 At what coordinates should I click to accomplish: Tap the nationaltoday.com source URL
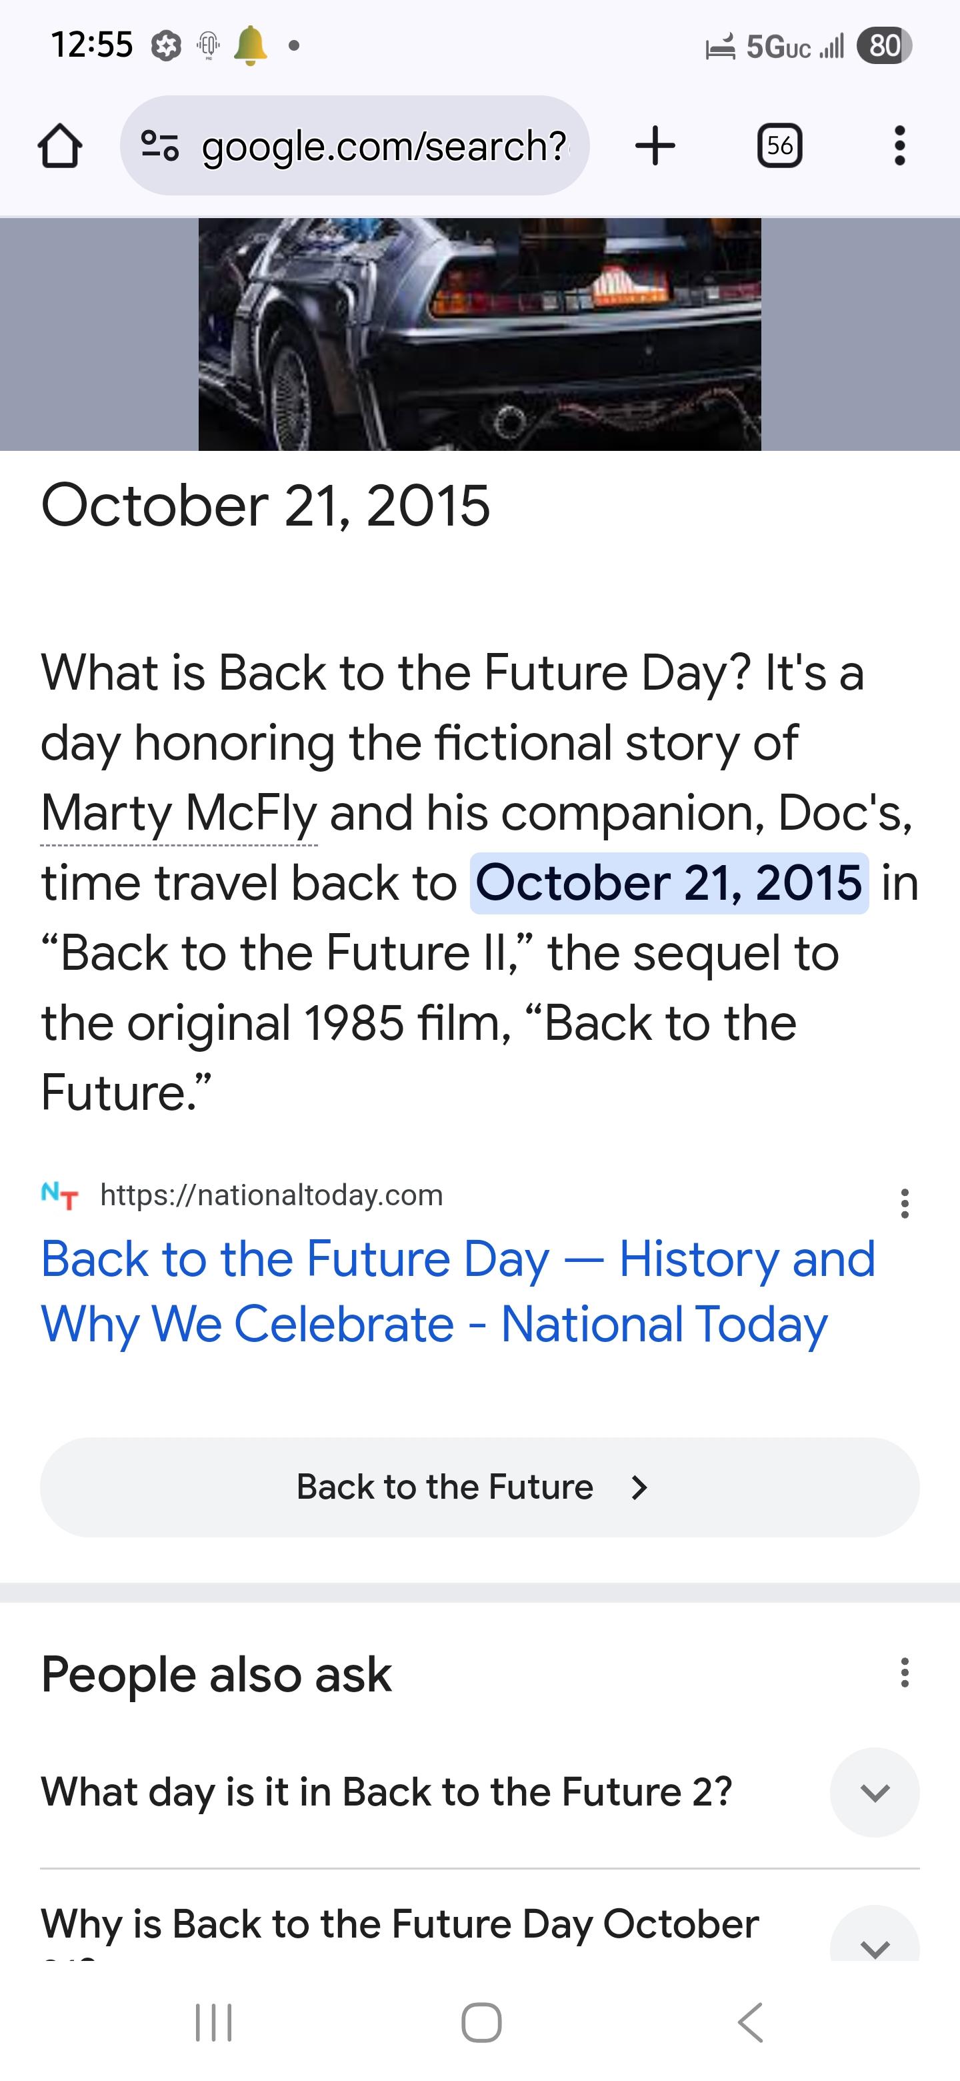(x=271, y=1195)
